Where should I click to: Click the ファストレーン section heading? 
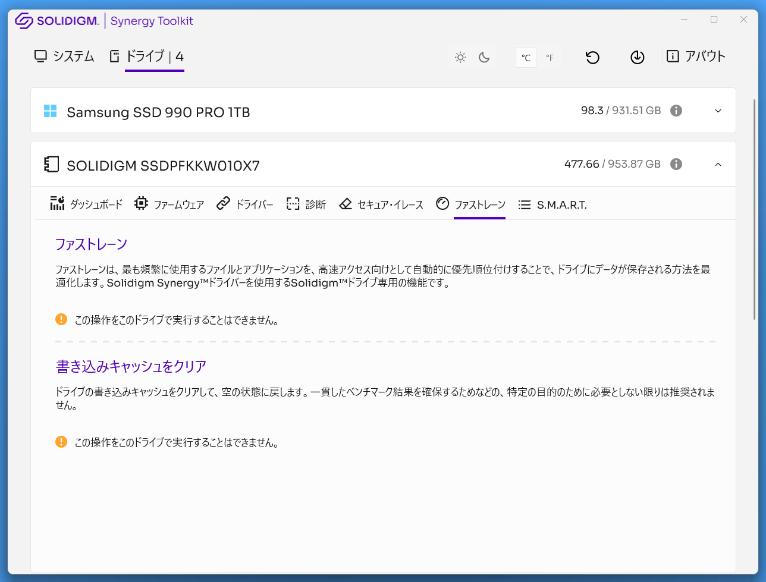click(x=92, y=244)
